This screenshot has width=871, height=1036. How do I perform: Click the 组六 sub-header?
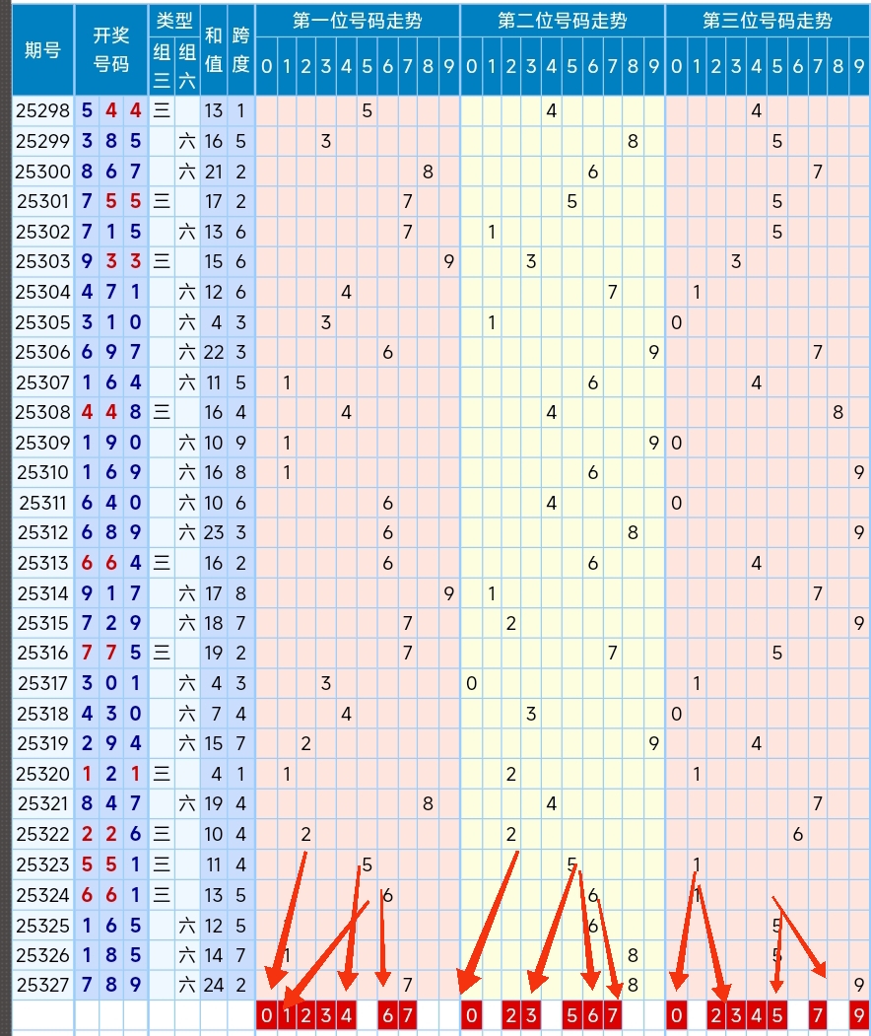[187, 65]
